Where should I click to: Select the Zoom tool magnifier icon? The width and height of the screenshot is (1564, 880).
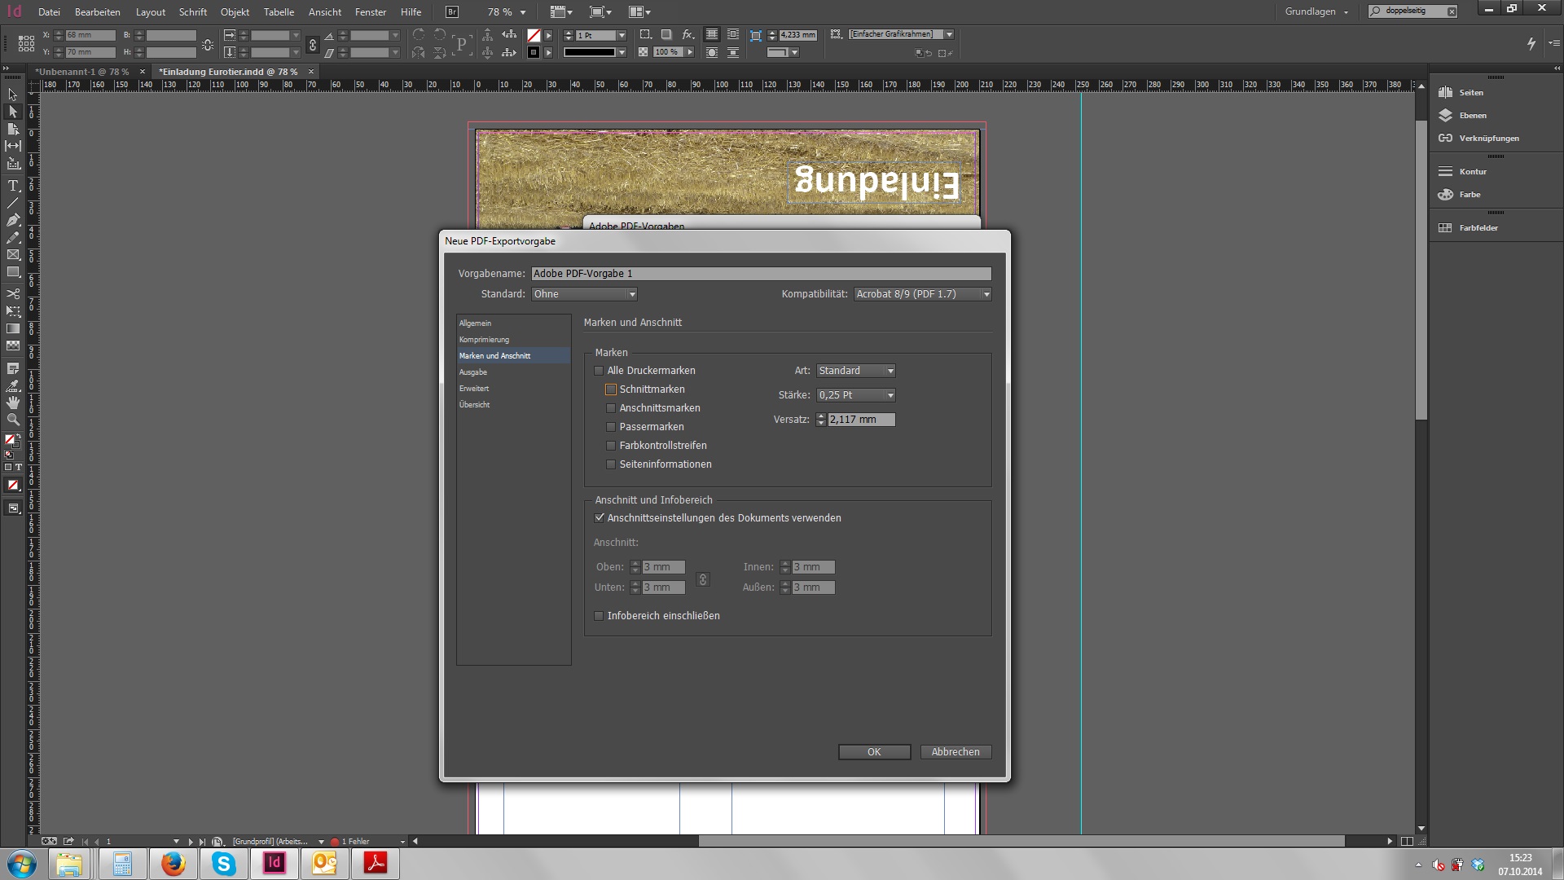(13, 420)
